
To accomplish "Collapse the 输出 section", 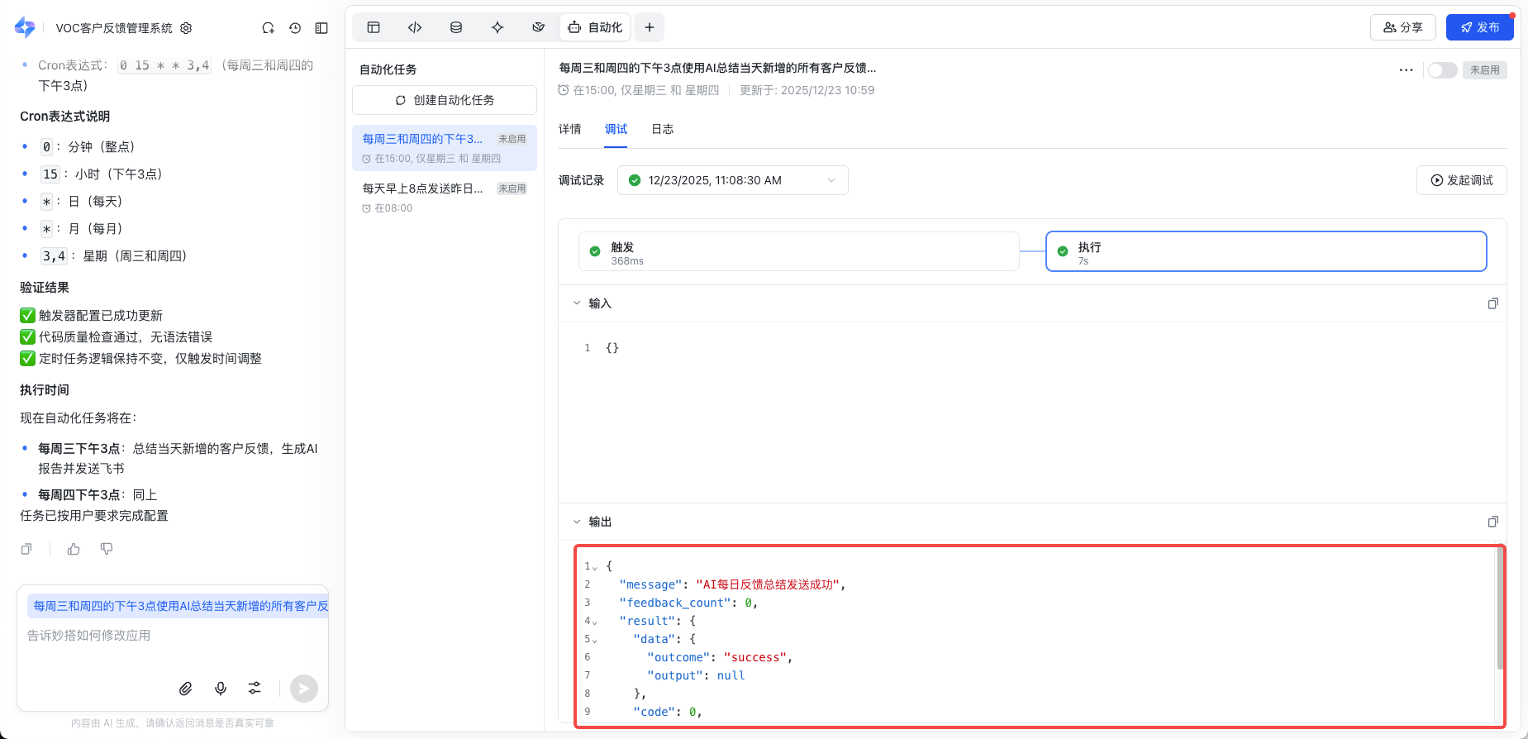I will point(577,522).
